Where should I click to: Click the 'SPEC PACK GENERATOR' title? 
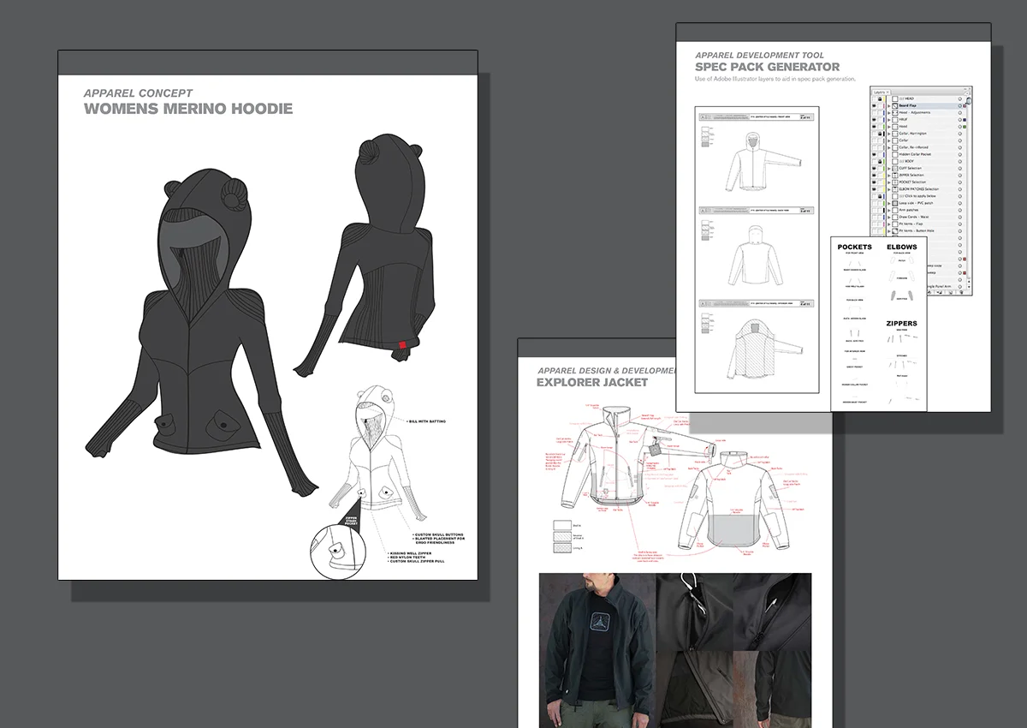point(768,67)
